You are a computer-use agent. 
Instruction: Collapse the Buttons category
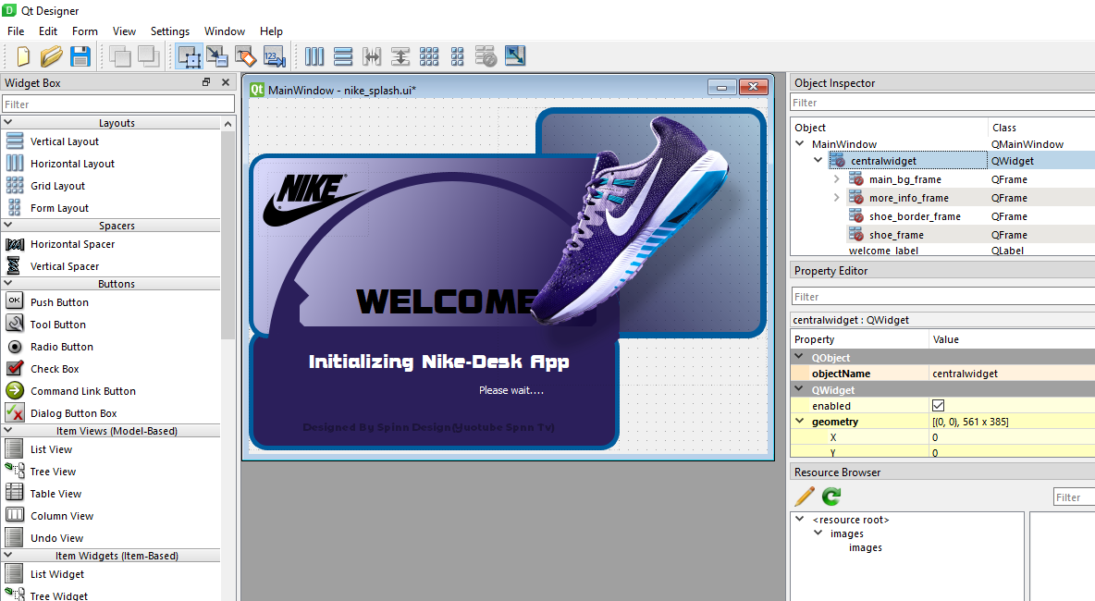coord(8,284)
